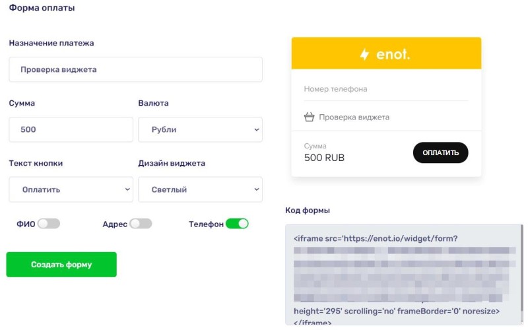Click the Сумма field containing 500
The height and width of the screenshot is (330, 528).
coord(71,129)
